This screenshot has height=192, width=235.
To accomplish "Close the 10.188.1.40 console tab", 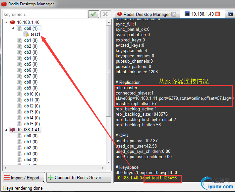I will pyautogui.click(x=217, y=14).
